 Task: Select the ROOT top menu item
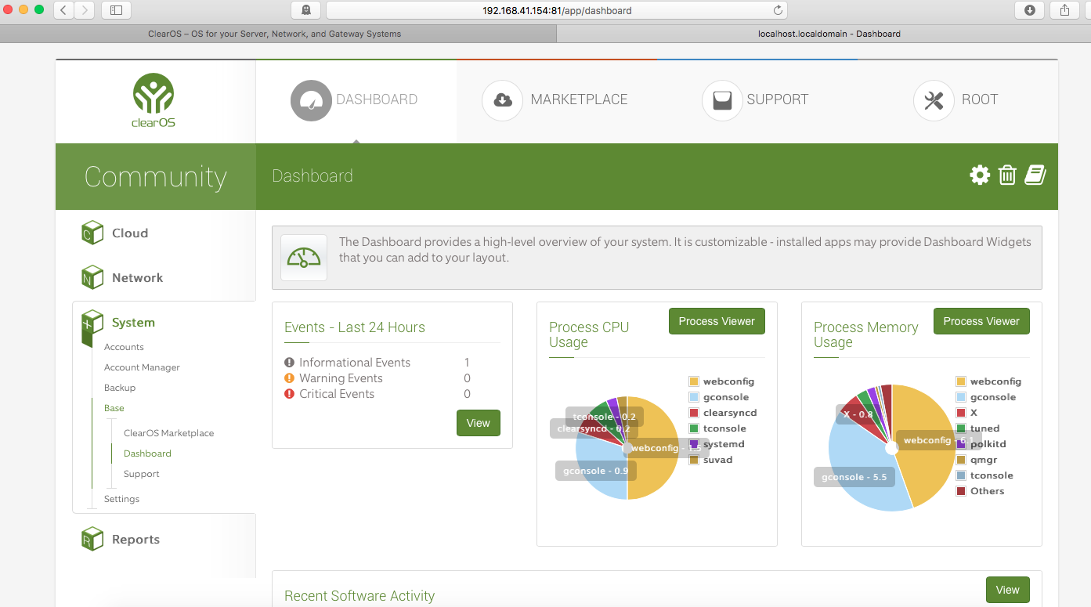[x=980, y=99]
